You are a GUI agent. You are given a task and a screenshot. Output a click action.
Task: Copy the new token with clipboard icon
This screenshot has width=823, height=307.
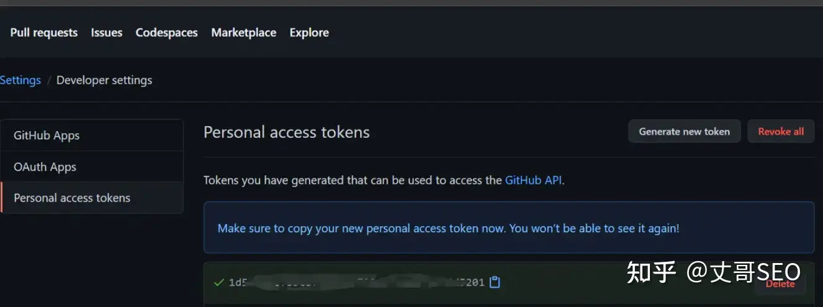(x=495, y=282)
